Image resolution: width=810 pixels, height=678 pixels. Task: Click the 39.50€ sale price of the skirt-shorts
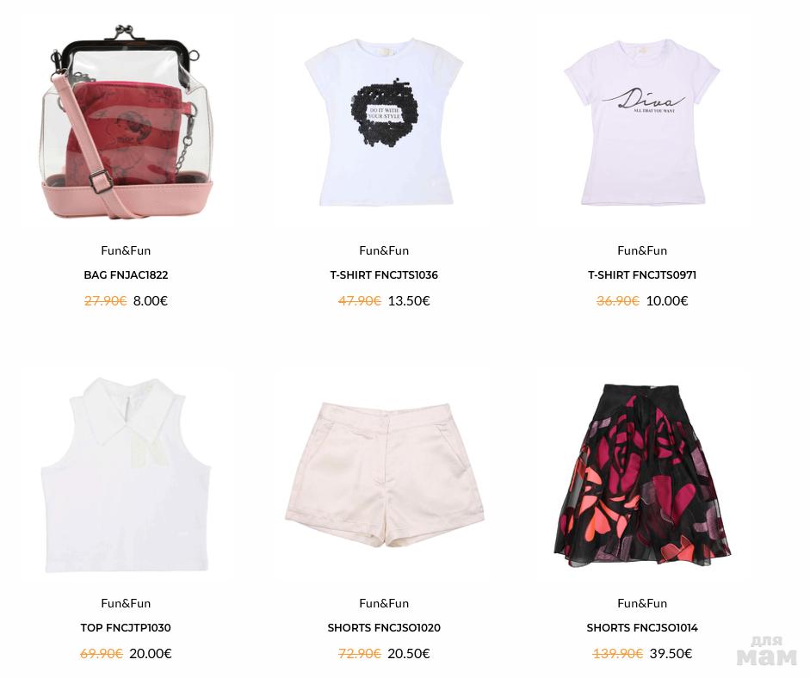(x=671, y=653)
